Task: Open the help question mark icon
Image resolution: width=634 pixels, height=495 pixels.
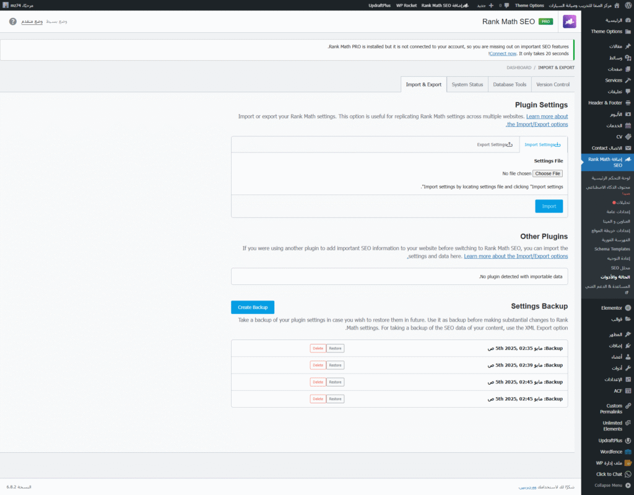Action: (13, 21)
